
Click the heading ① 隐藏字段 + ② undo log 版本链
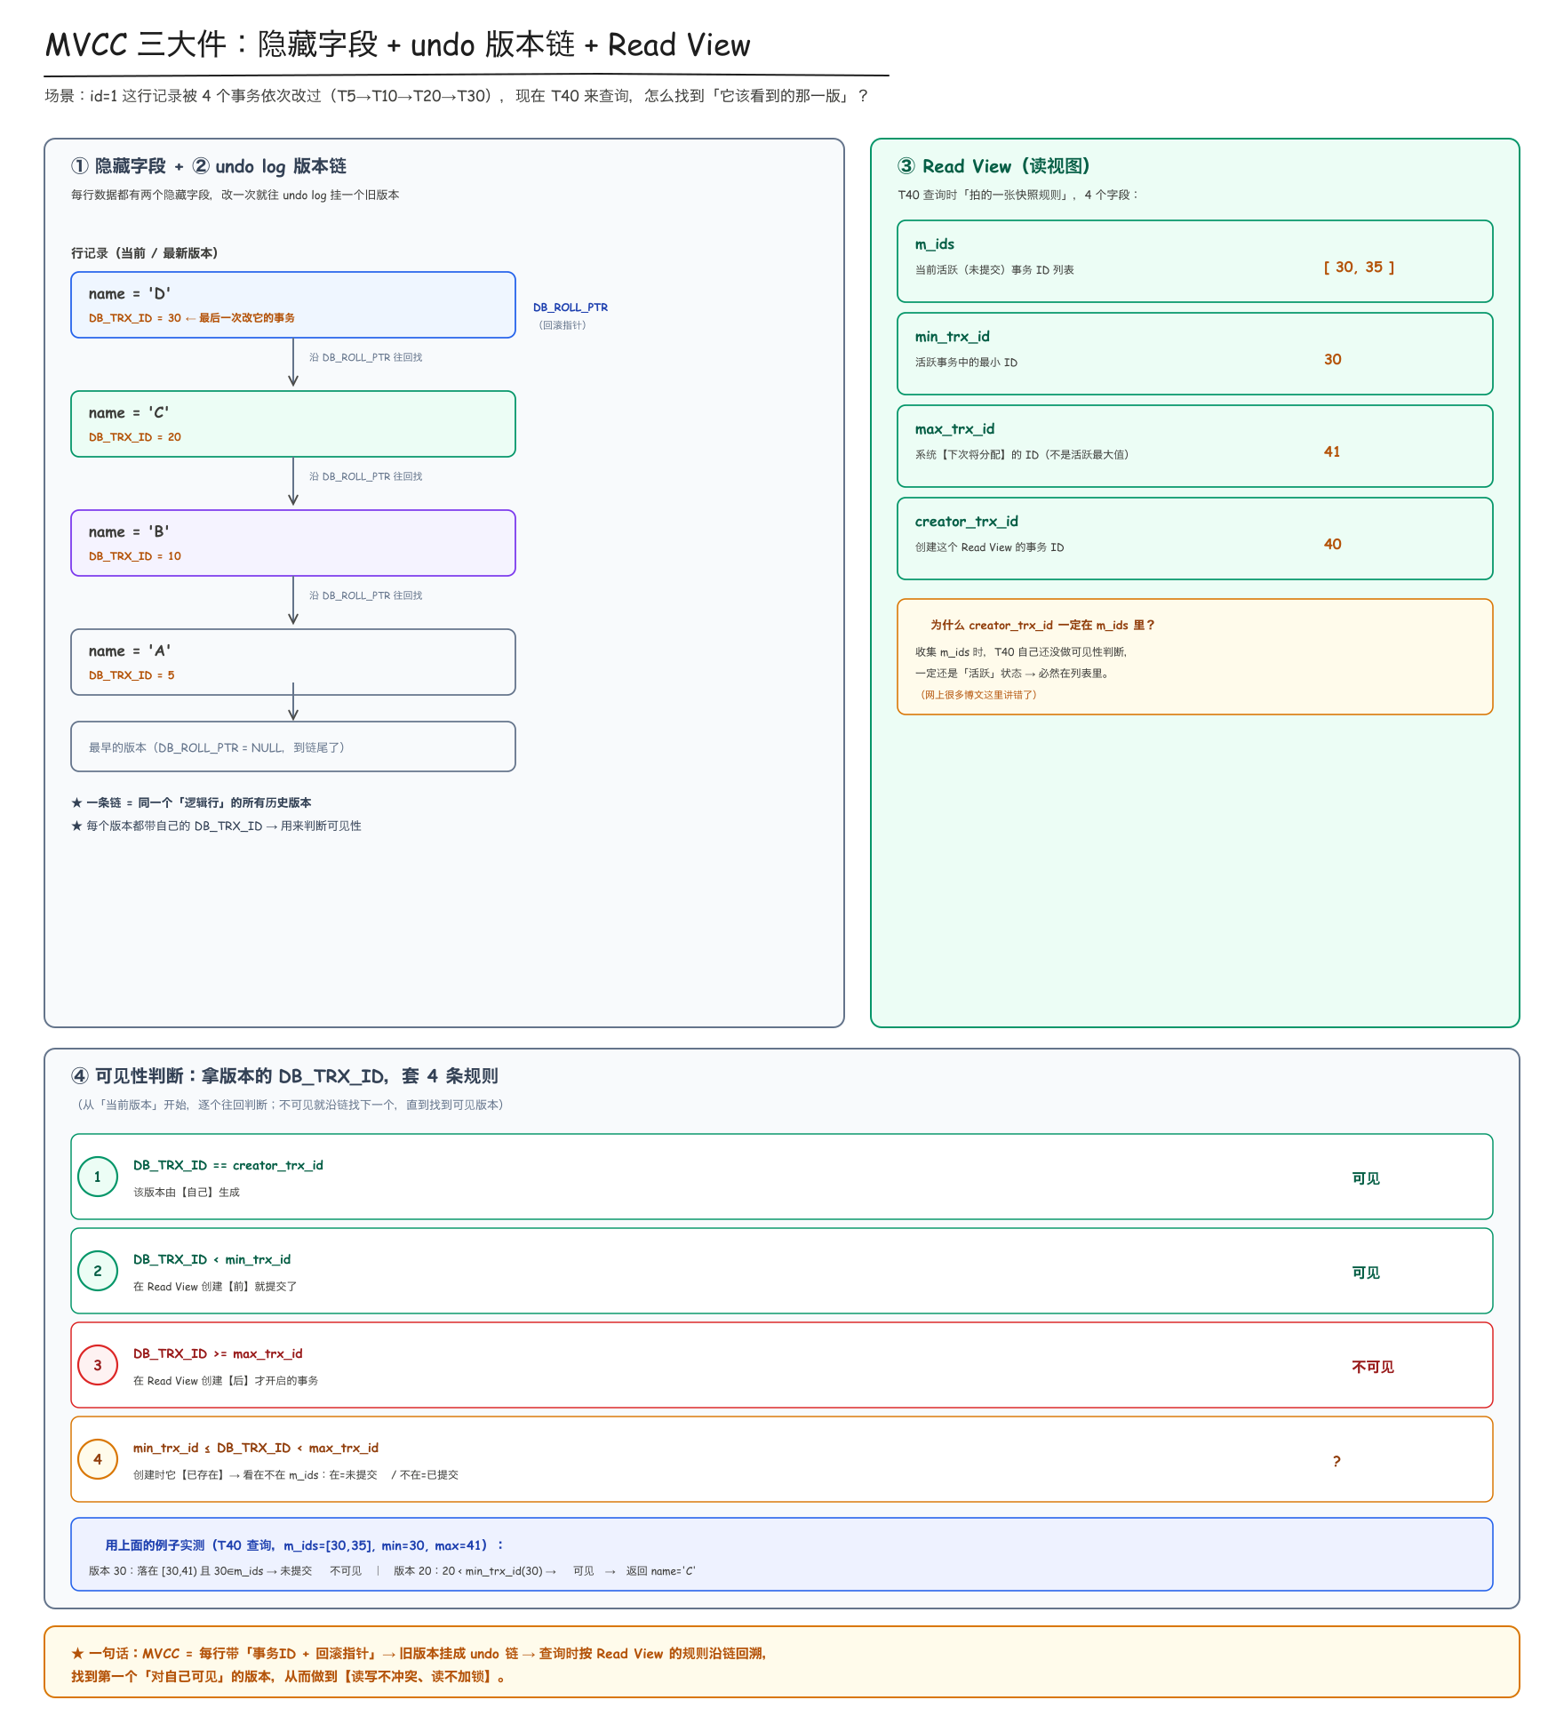[209, 166]
